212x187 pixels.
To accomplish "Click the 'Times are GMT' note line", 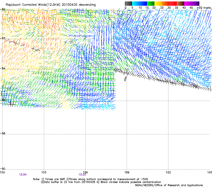I will (91, 179).
